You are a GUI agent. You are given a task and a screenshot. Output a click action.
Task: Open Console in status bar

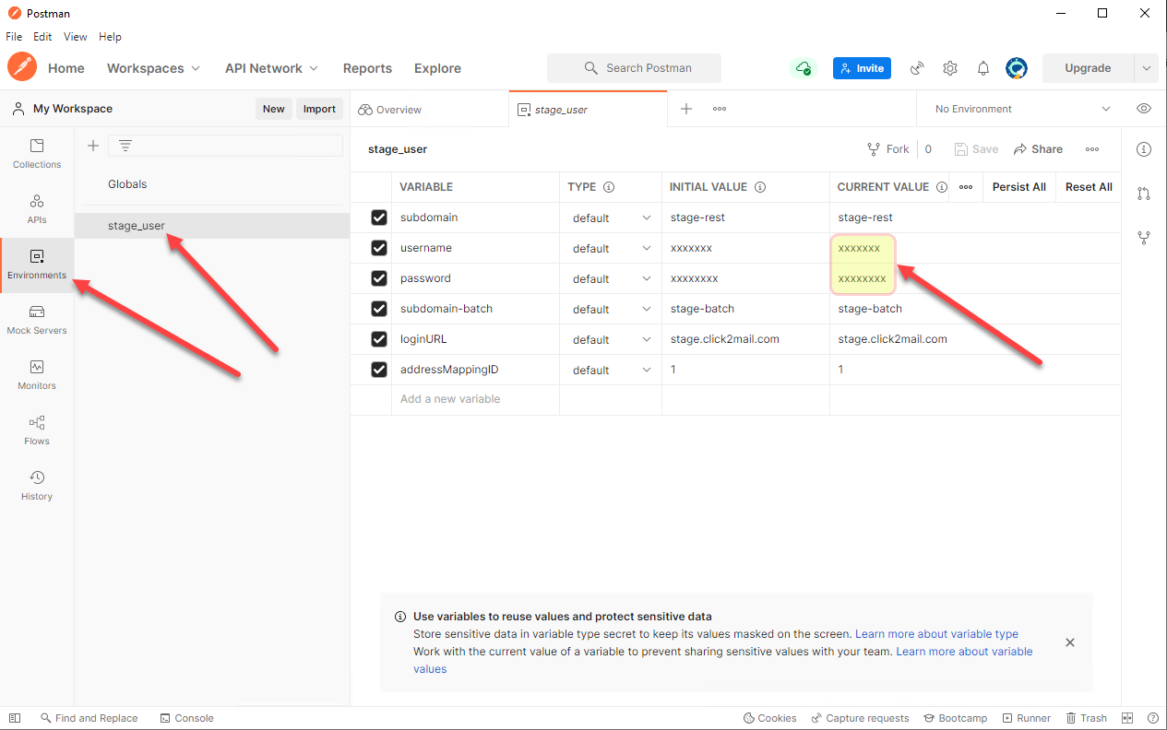[x=186, y=718]
